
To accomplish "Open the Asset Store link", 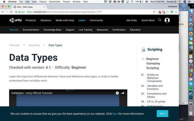I will (148, 20).
